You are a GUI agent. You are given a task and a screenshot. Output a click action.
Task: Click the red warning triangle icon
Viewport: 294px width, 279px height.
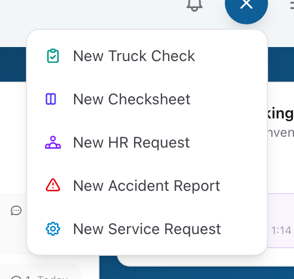click(x=53, y=185)
